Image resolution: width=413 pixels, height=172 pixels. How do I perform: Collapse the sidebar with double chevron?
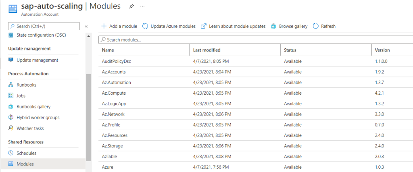click(86, 26)
